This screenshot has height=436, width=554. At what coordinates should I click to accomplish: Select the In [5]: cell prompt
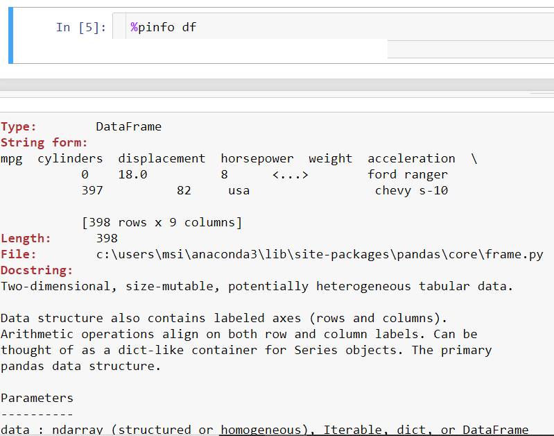click(81, 27)
